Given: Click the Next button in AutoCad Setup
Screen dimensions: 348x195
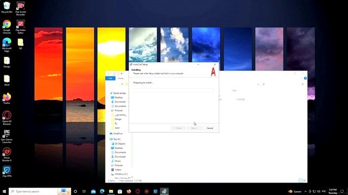Looking at the screenshot, I should pyautogui.click(x=194, y=128).
